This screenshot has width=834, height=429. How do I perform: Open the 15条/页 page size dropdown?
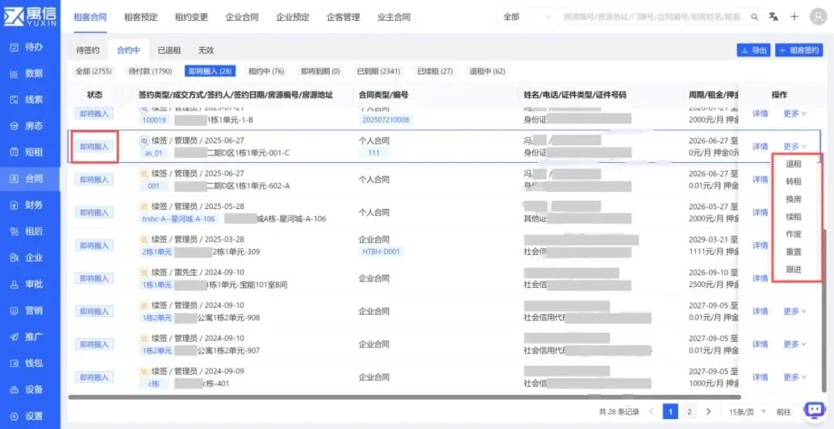click(748, 411)
